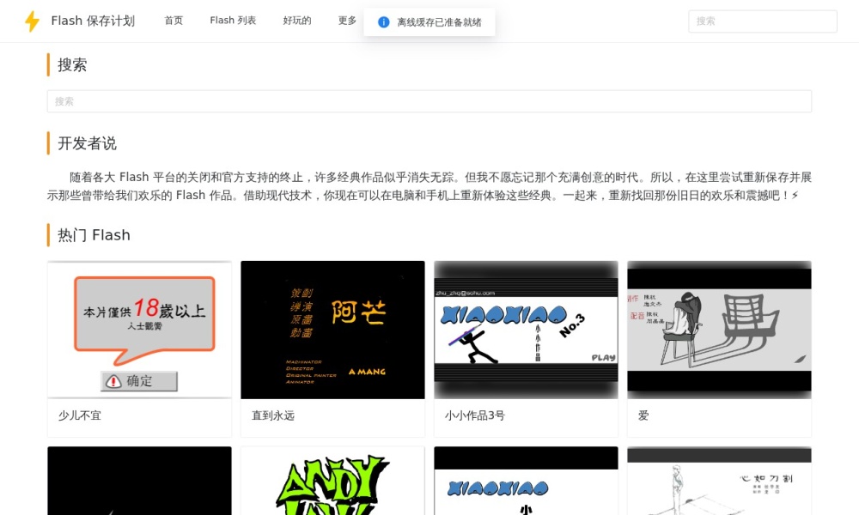
Task: Play the 小小作品3号 flash thumbnail
Action: pos(526,329)
